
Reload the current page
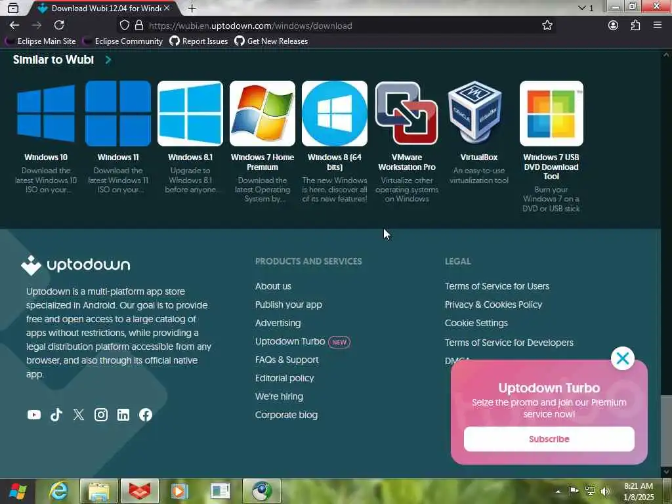pos(59,26)
